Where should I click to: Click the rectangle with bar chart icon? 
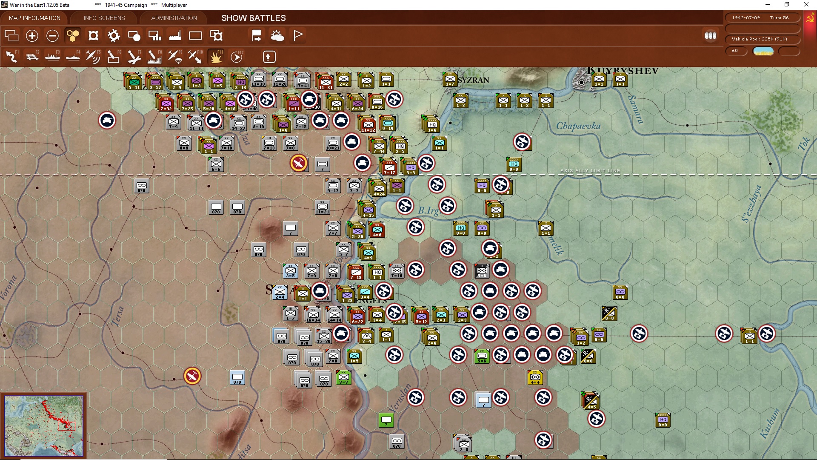pos(154,36)
